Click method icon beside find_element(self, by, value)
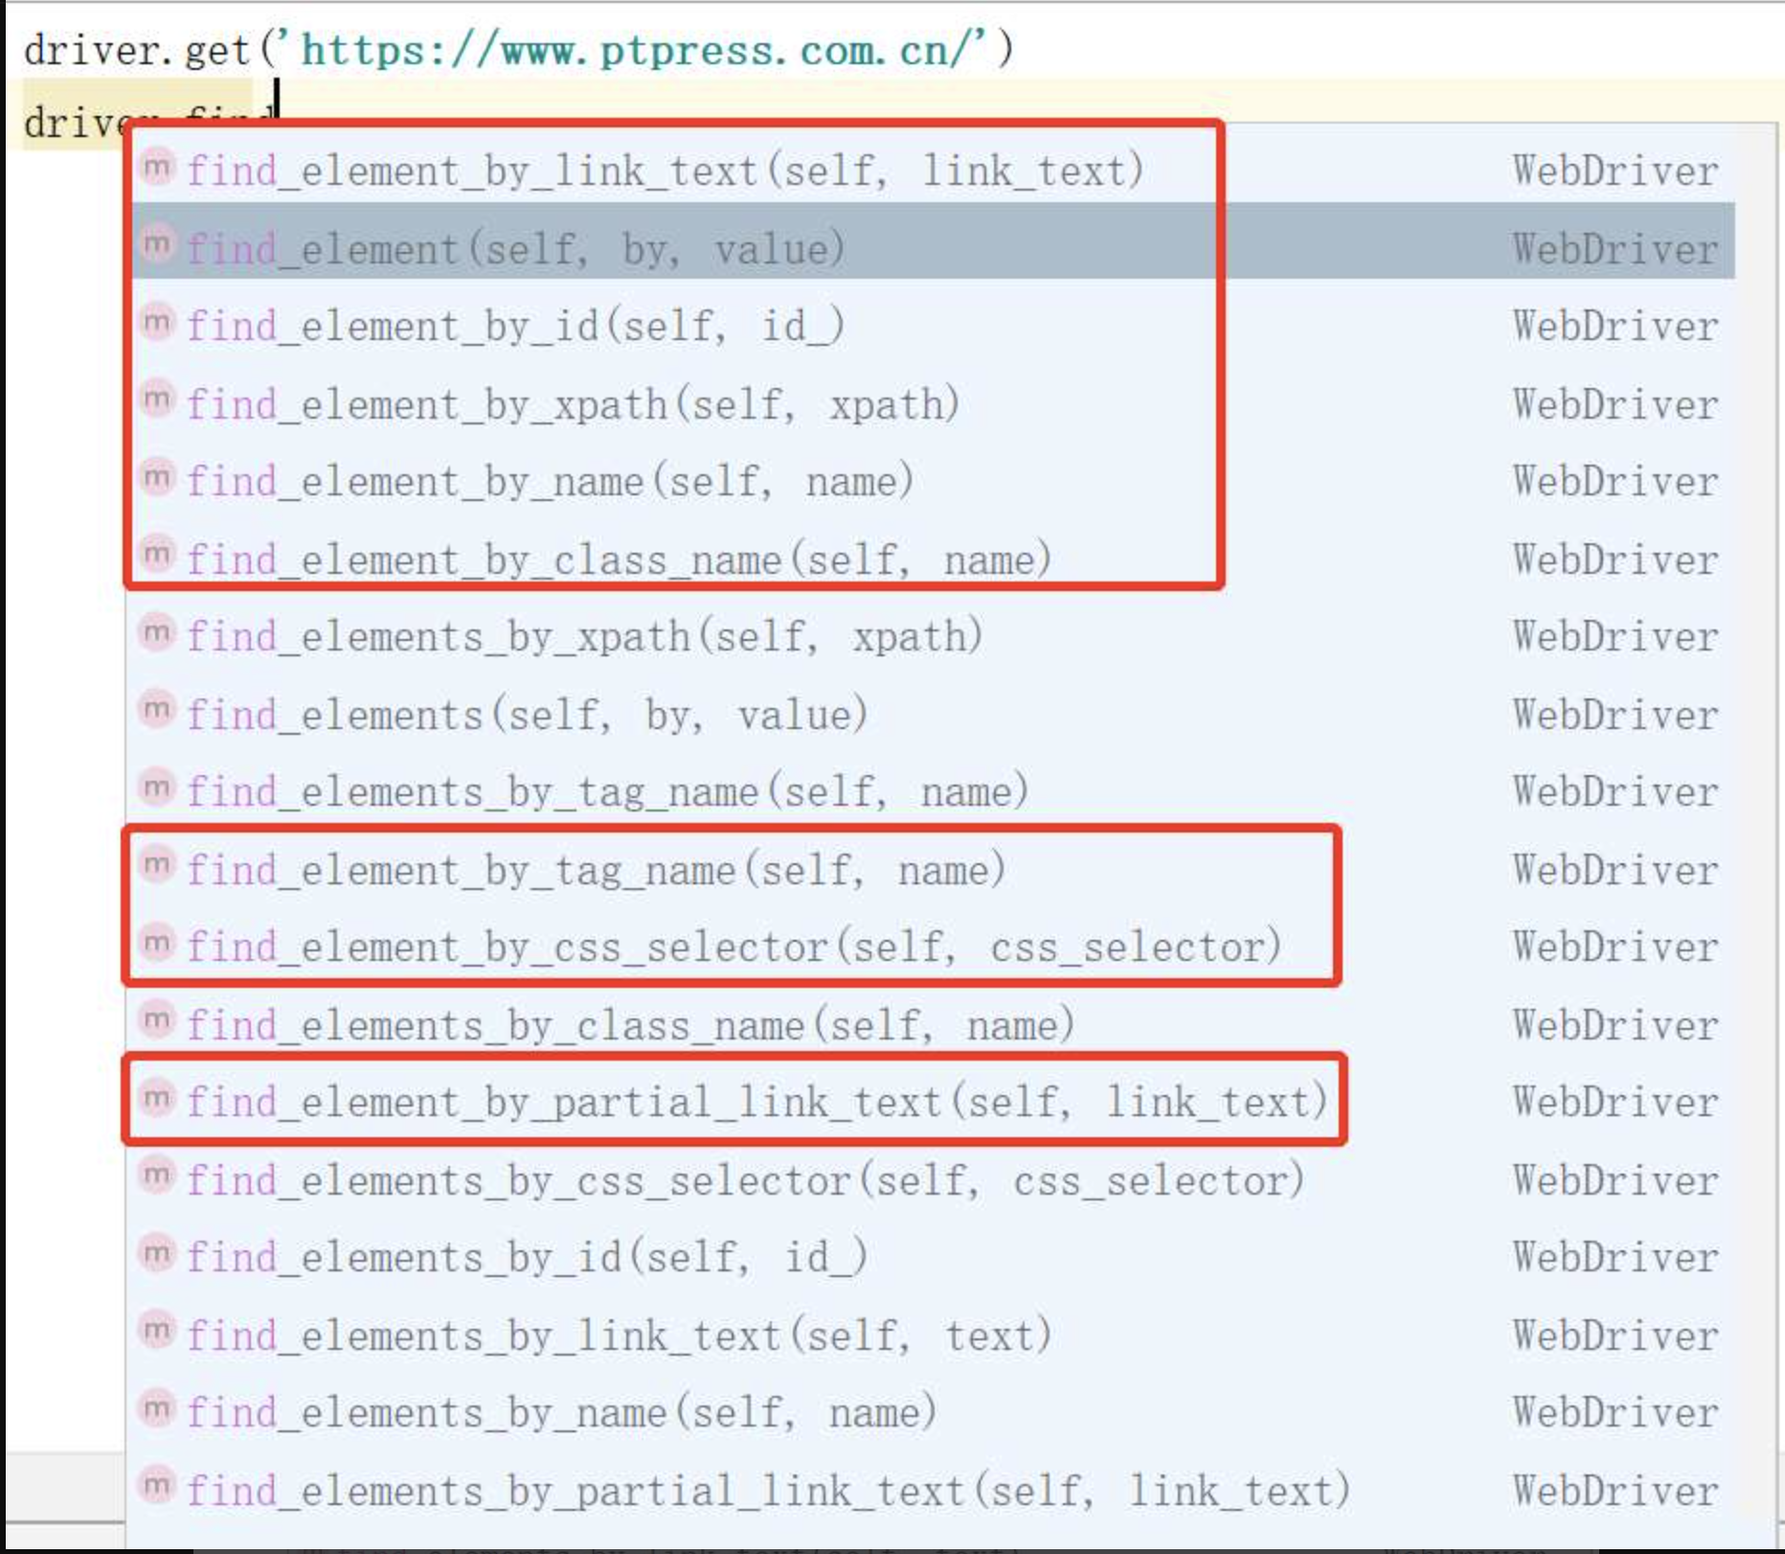Screen dimensions: 1785x1554 (157, 244)
